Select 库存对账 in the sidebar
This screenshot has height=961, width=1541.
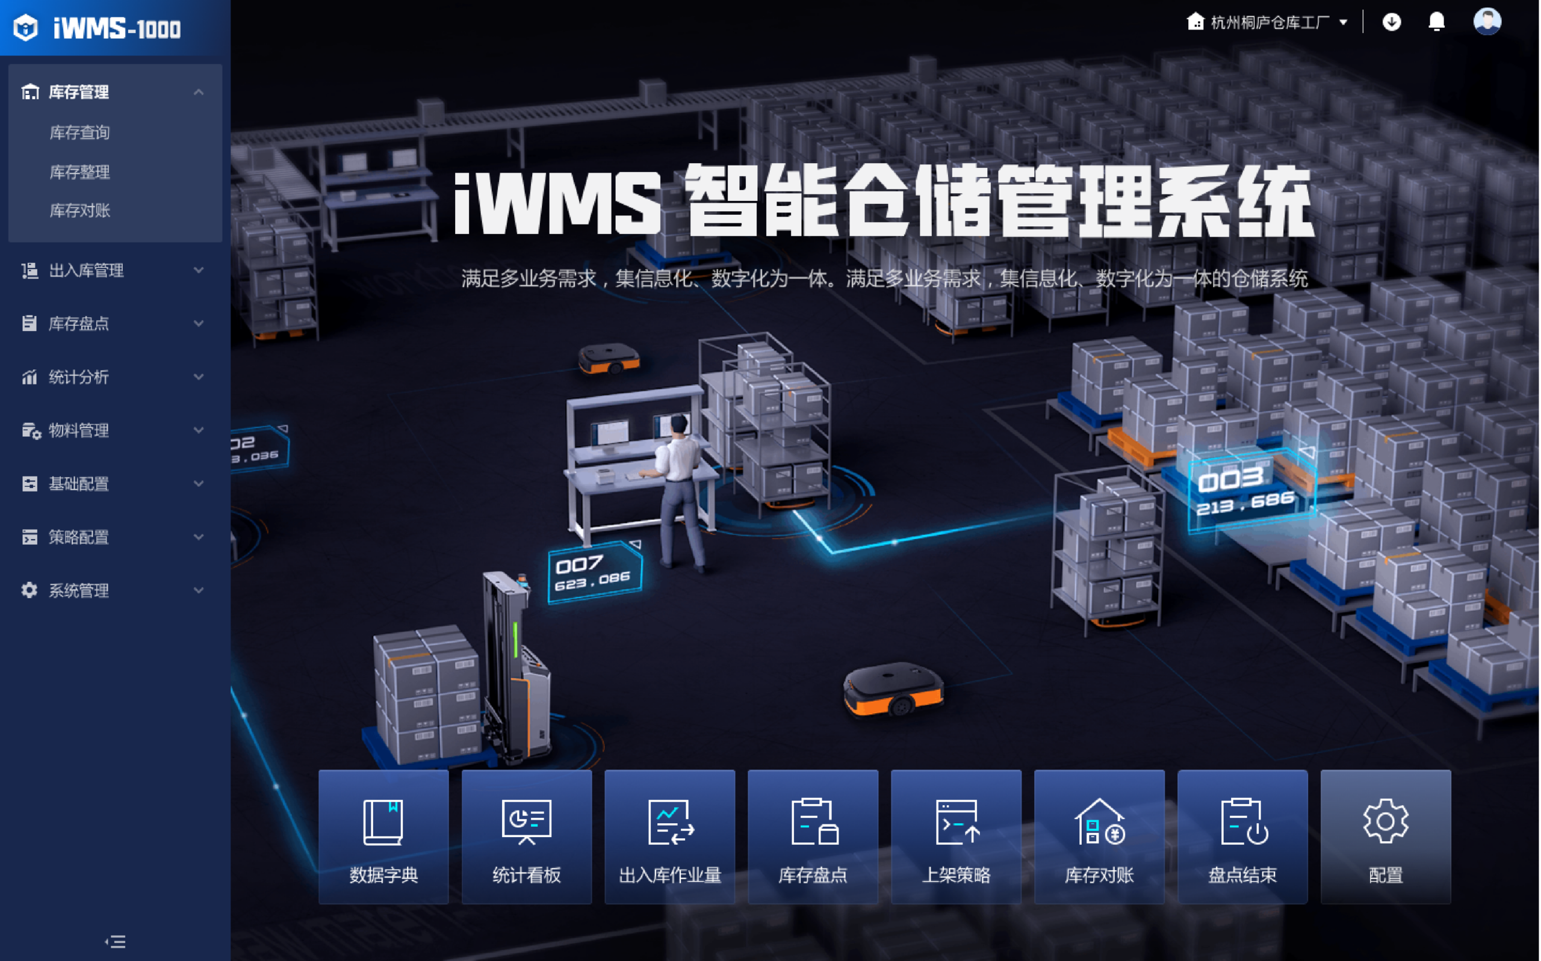80,211
